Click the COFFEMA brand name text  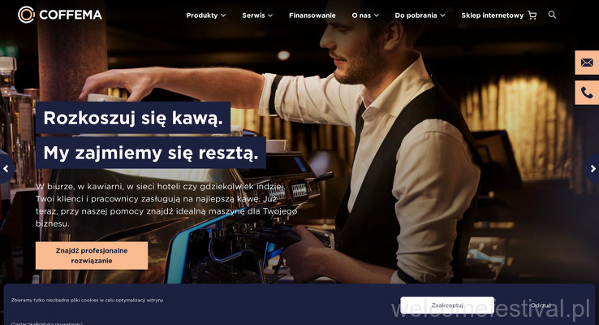(71, 15)
